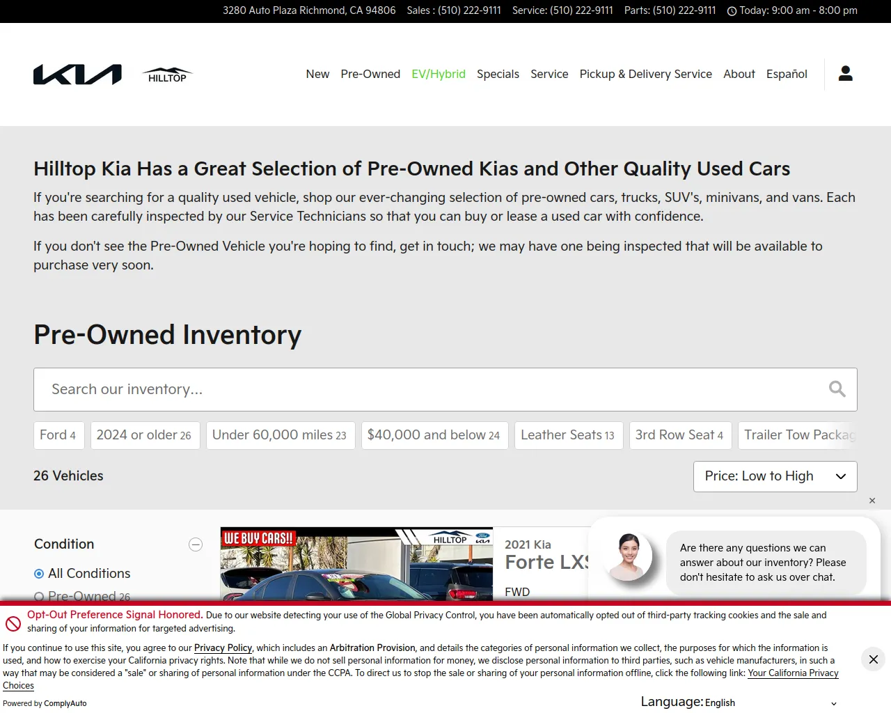This screenshot has width=891, height=713.
Task: Open the user account icon
Action: (846, 73)
